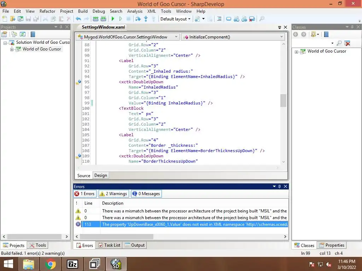Screen dimensions: 362x271
Task: Click the Open File folder icon
Action: pos(12,19)
